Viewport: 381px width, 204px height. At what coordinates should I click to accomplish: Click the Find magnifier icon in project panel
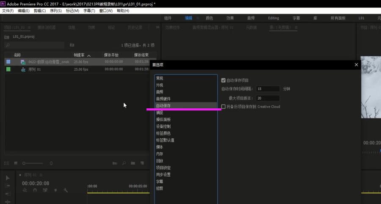point(124,163)
